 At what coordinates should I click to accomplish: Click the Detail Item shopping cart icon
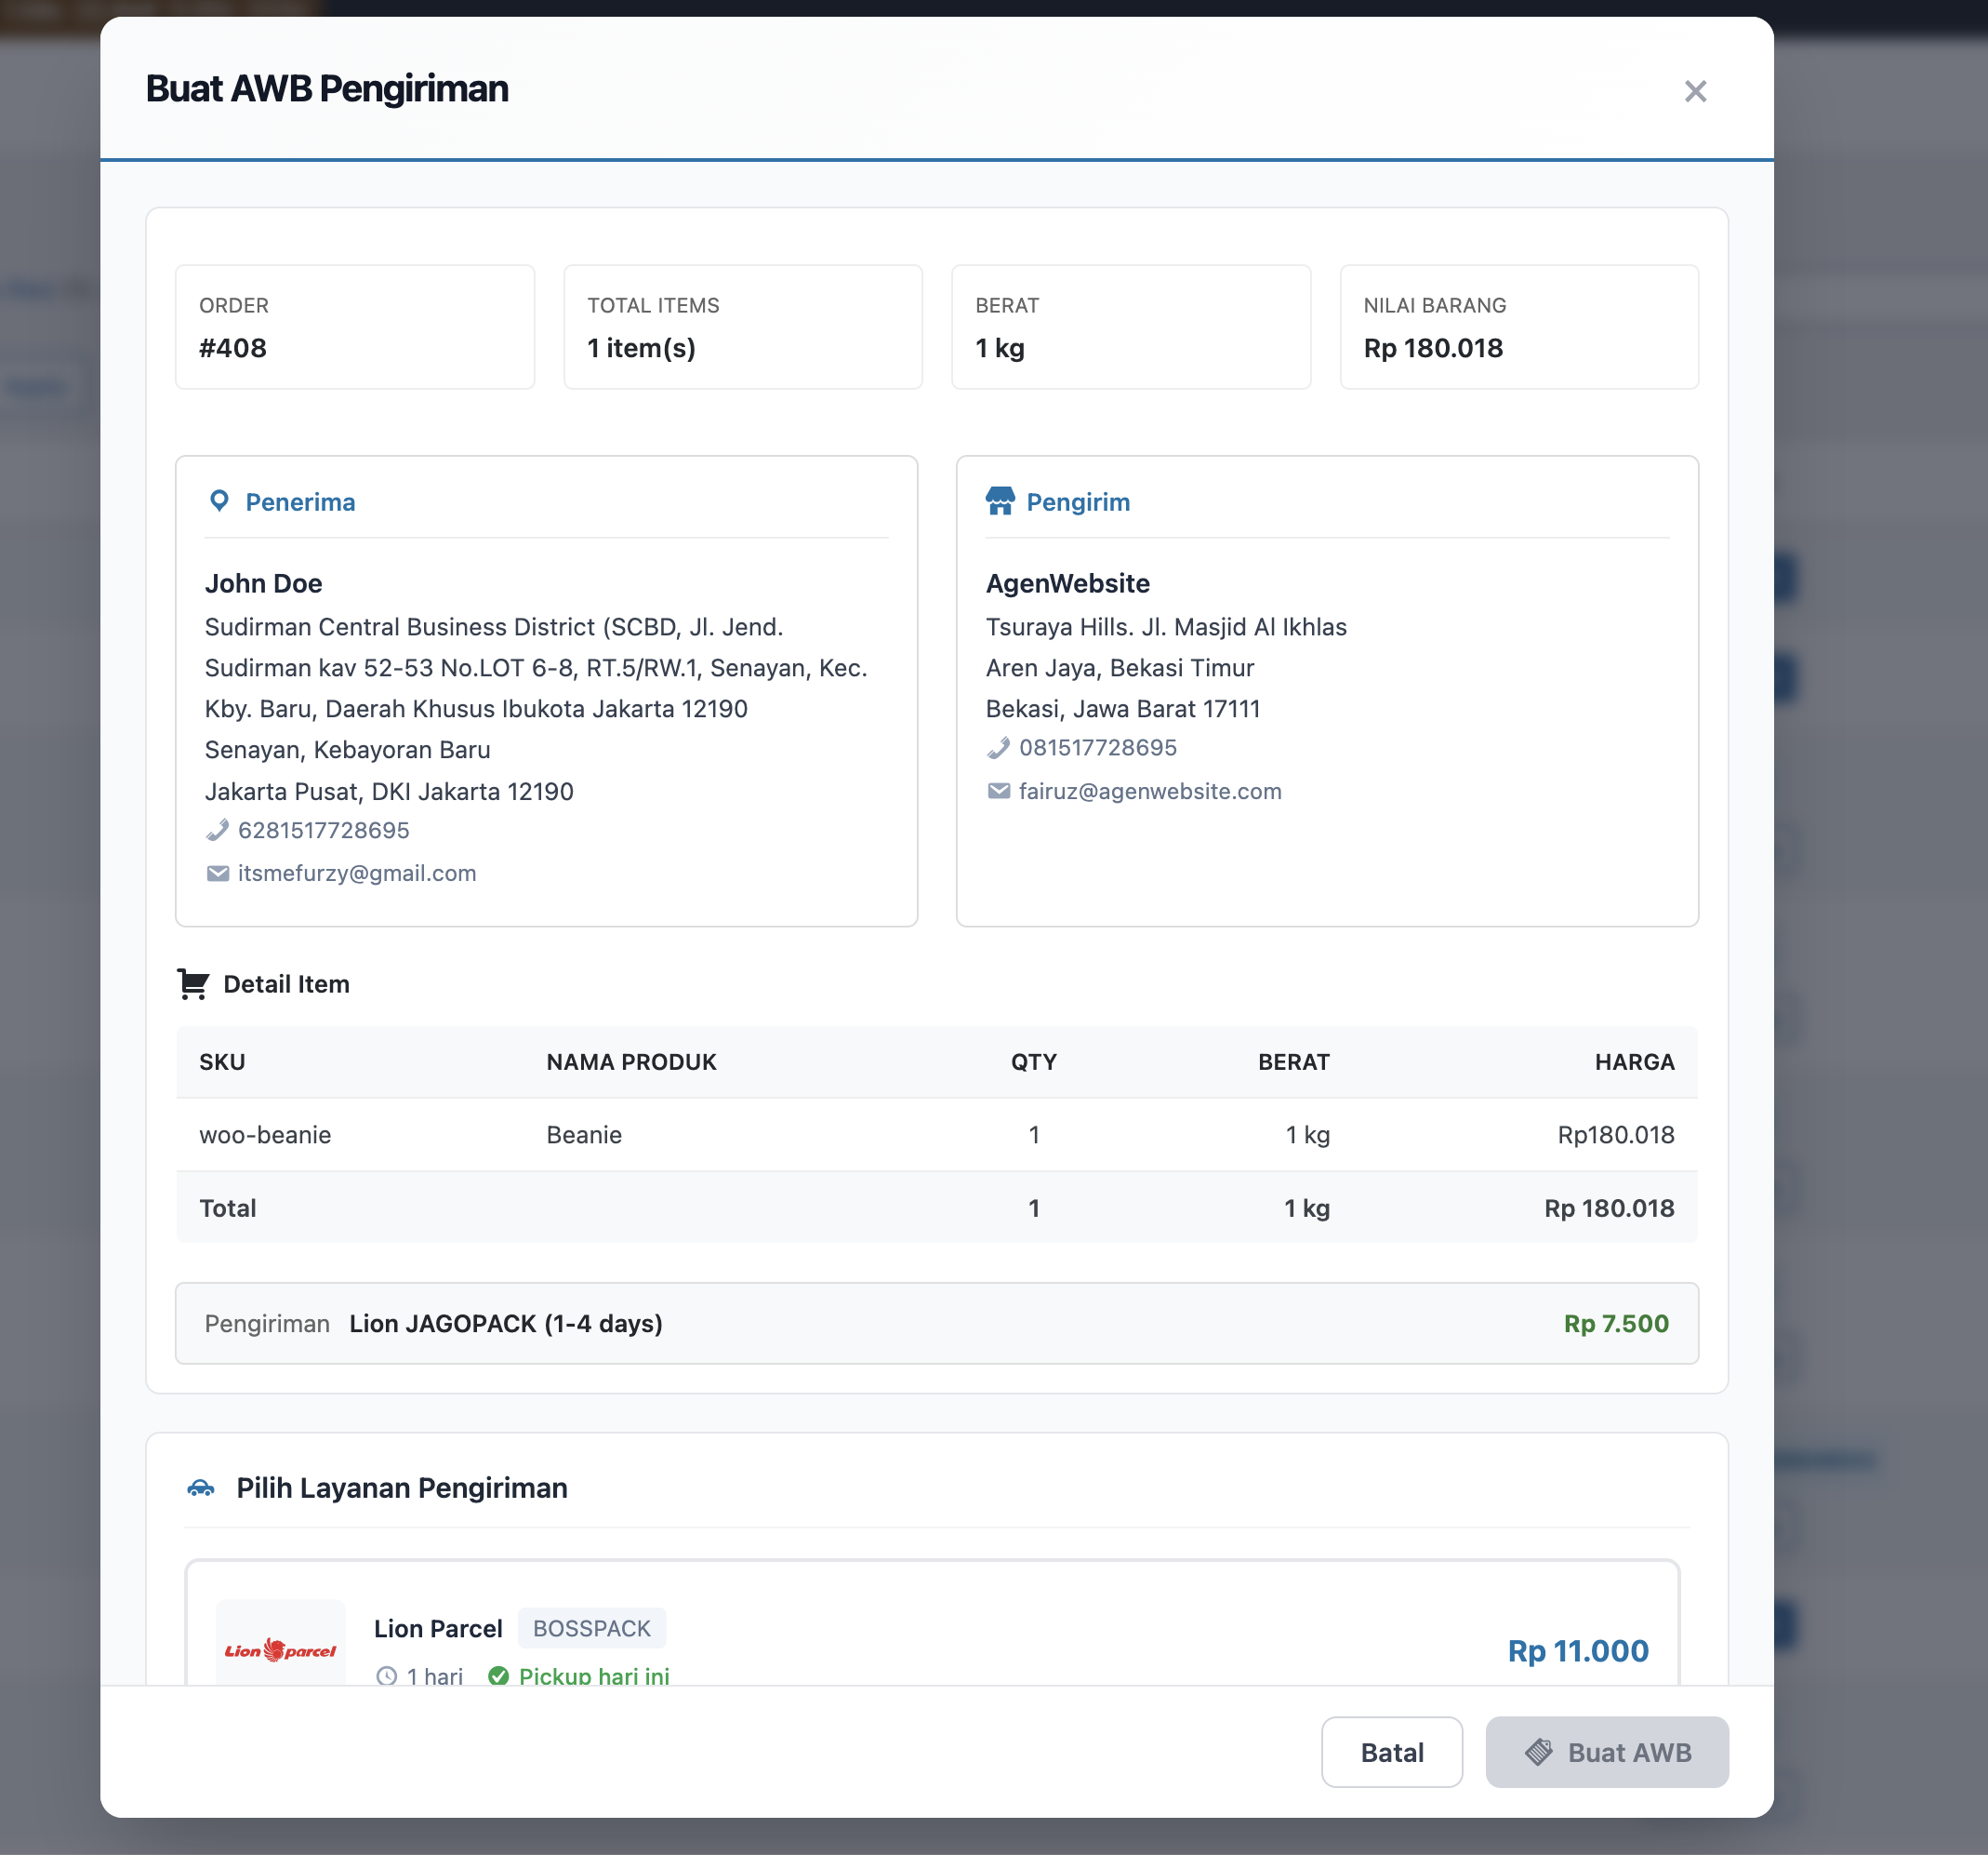(193, 983)
